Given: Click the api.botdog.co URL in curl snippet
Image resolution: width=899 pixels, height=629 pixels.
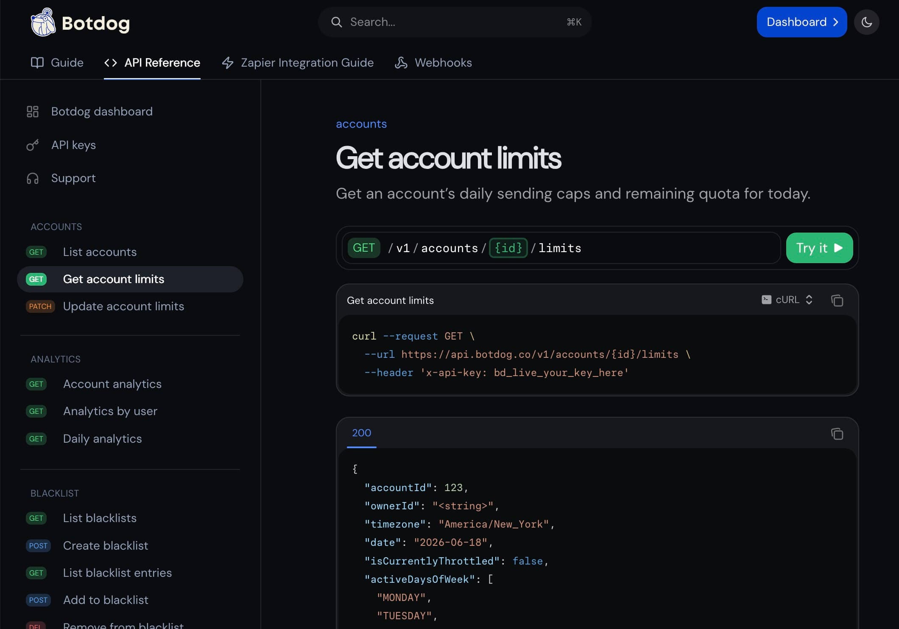Looking at the screenshot, I should point(540,355).
